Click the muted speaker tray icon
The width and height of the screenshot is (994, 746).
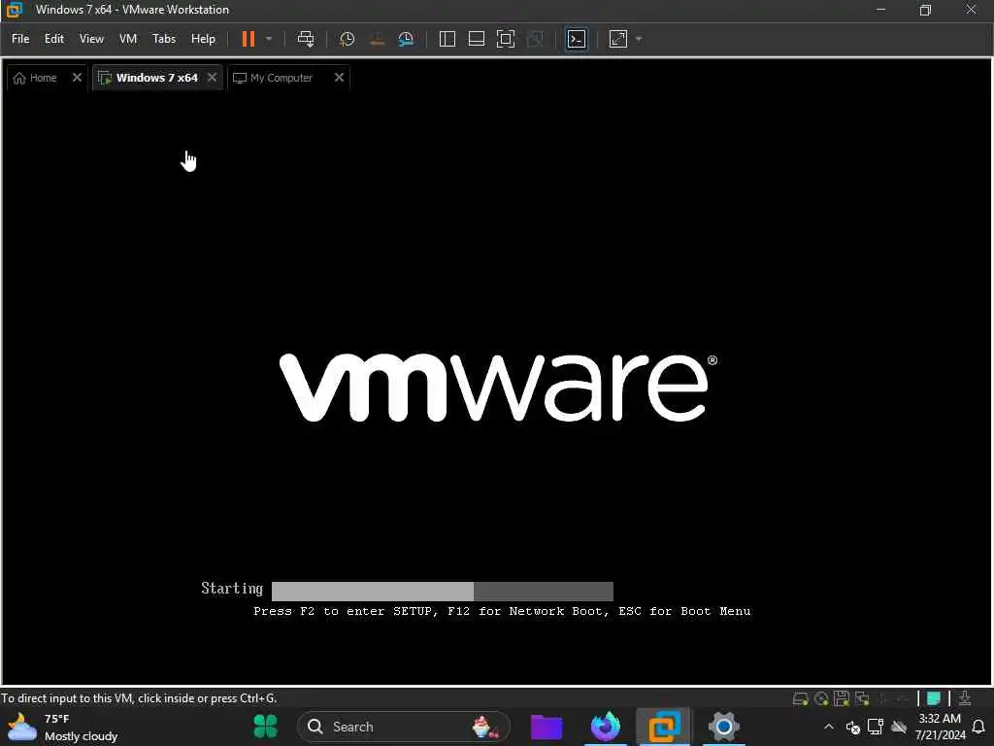coord(852,727)
